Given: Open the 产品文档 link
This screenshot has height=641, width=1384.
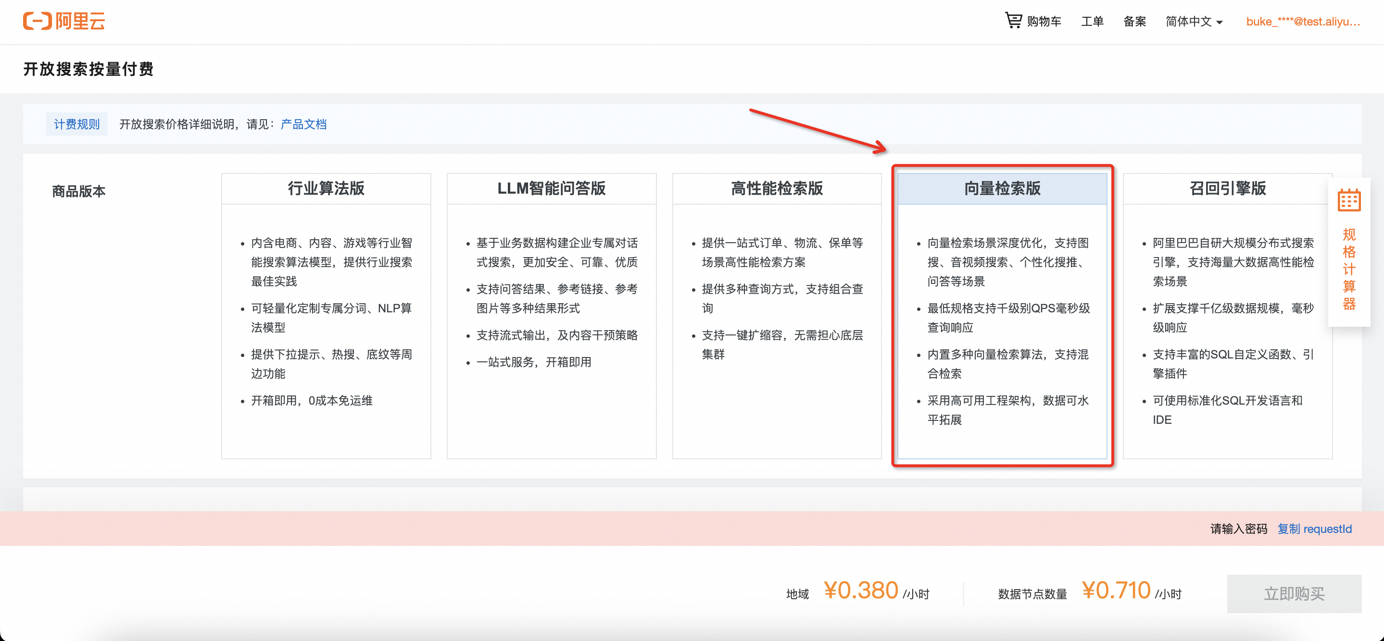Looking at the screenshot, I should click(x=303, y=124).
